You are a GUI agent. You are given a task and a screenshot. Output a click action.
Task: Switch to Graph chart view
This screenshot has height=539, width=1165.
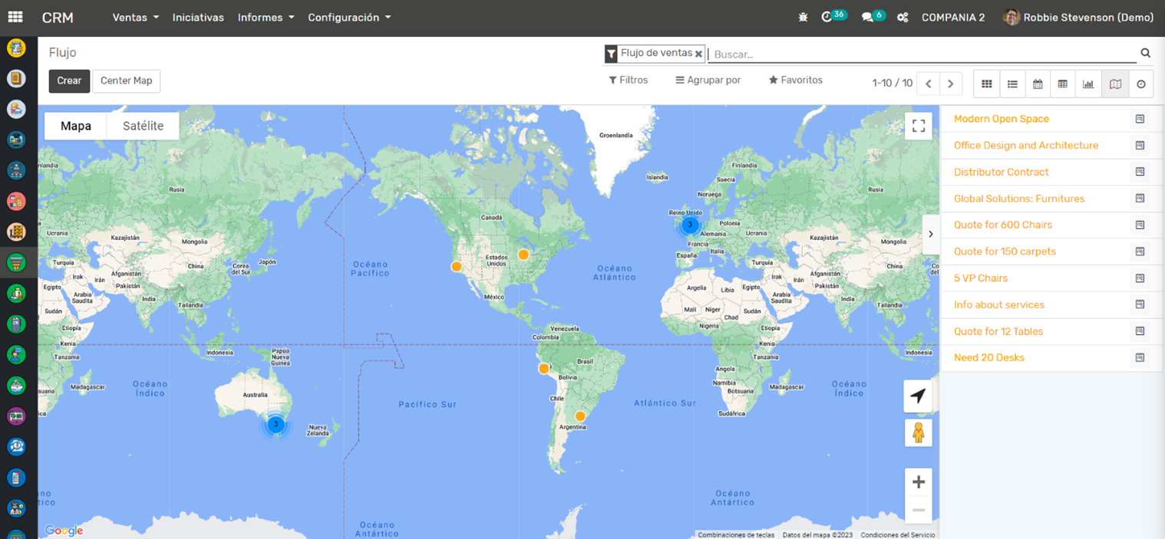(x=1088, y=84)
